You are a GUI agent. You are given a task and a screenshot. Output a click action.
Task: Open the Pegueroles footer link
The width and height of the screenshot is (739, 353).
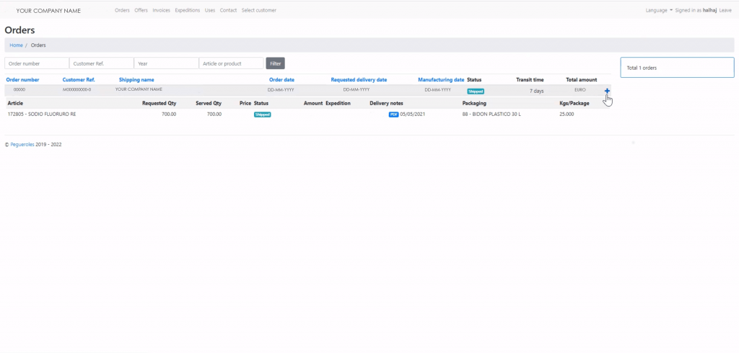[x=22, y=144]
